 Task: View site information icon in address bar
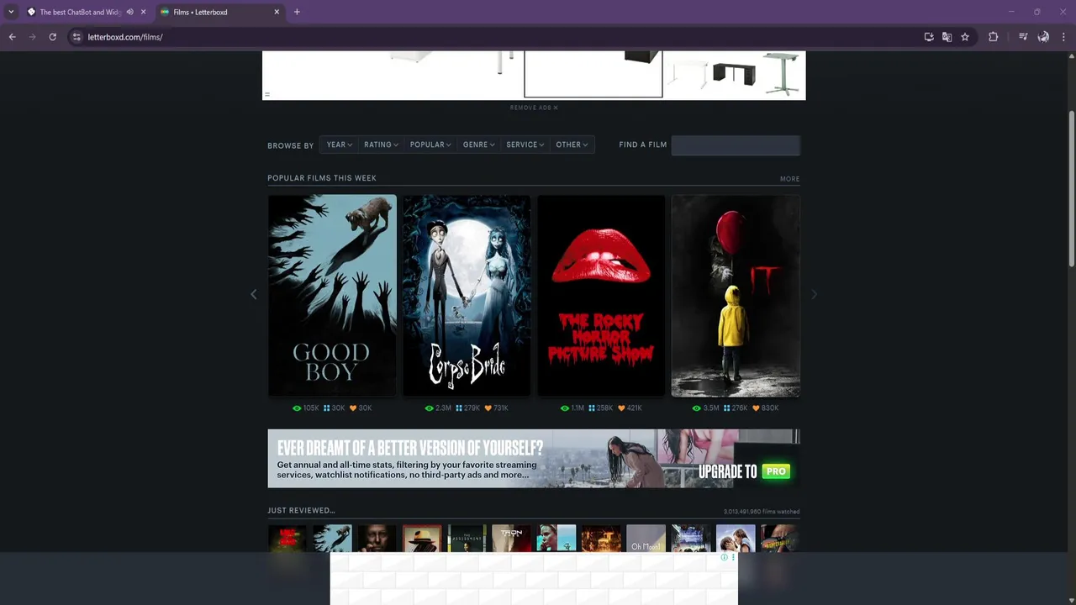coord(76,37)
